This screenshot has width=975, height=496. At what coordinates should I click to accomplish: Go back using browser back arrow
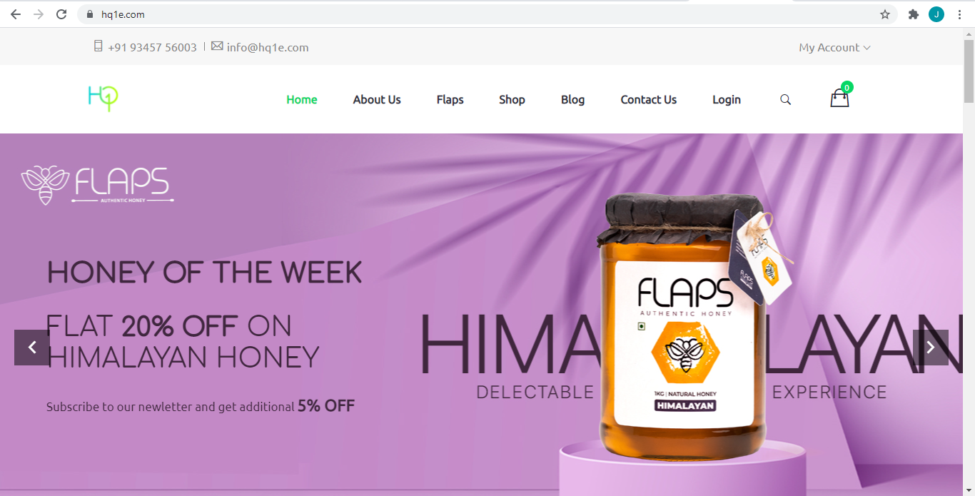[x=16, y=14]
